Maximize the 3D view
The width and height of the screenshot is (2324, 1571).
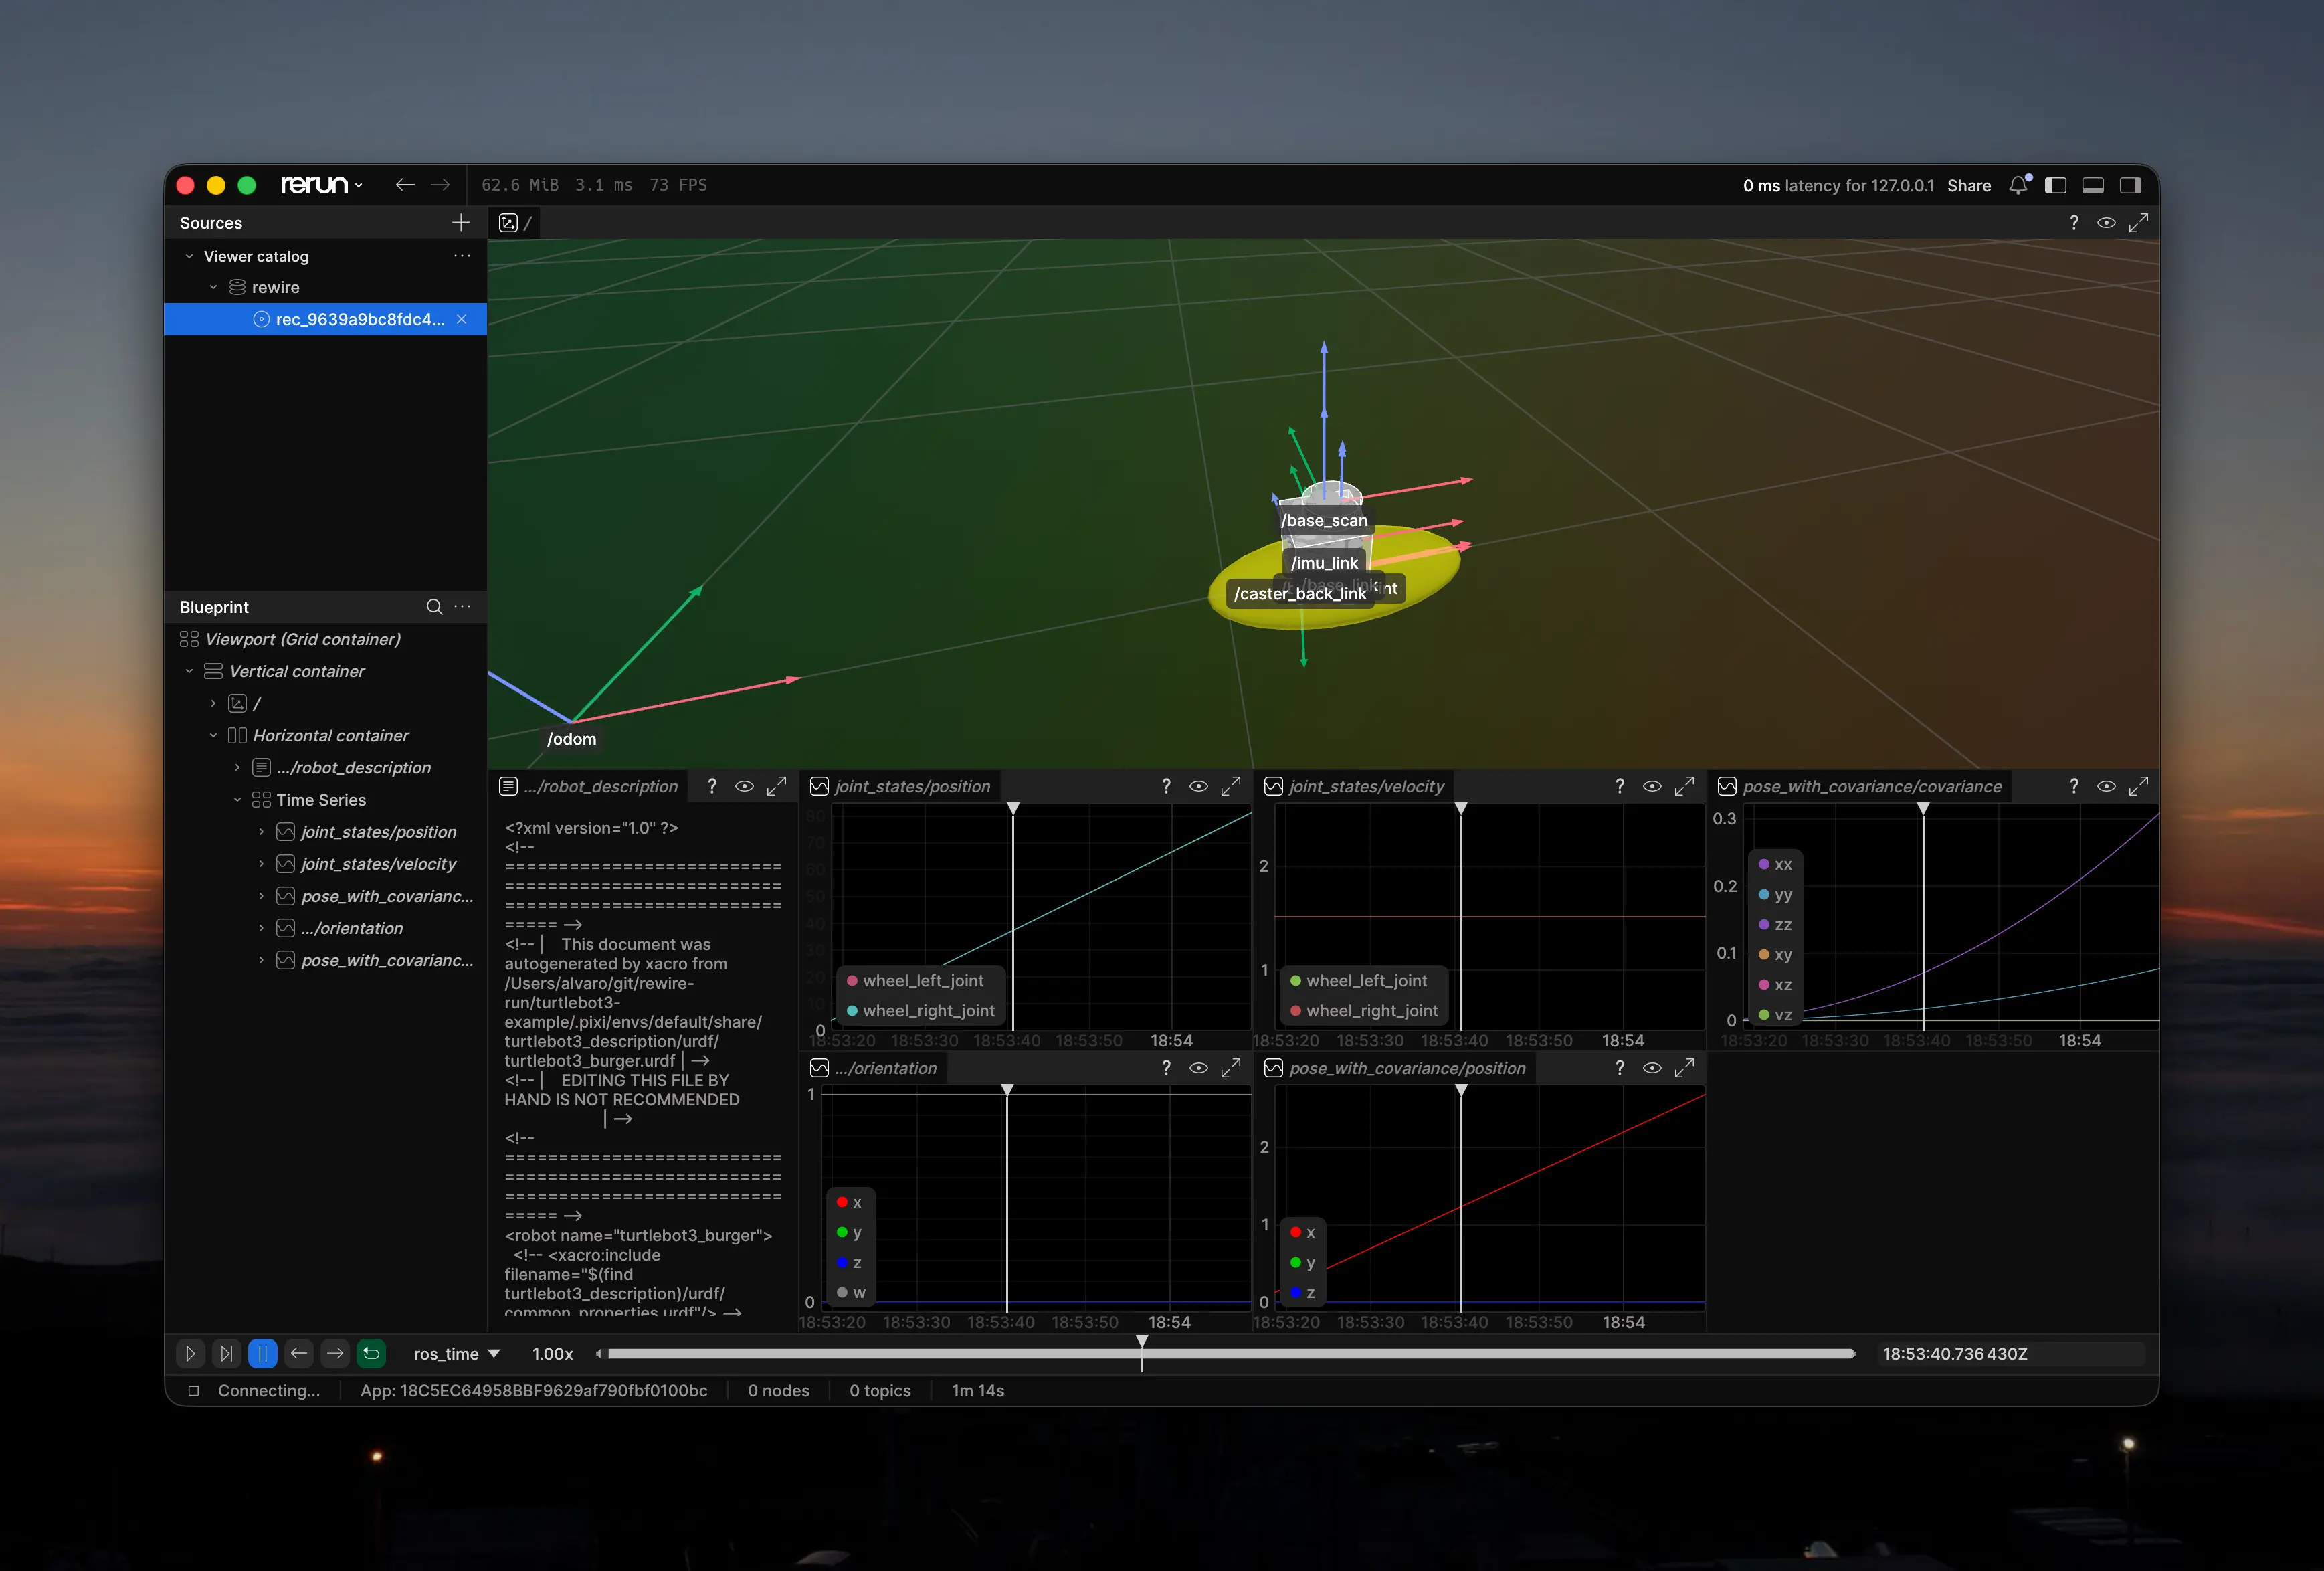click(x=2138, y=223)
